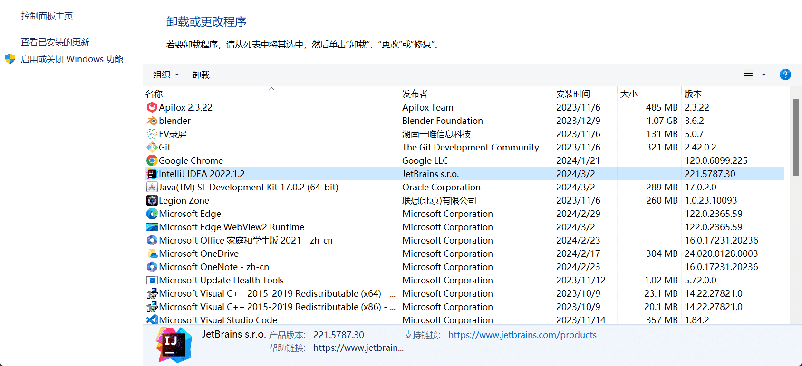Select IntelliJ IDEA 2022.1.2 name
Screen dimensions: 802x366
202,174
